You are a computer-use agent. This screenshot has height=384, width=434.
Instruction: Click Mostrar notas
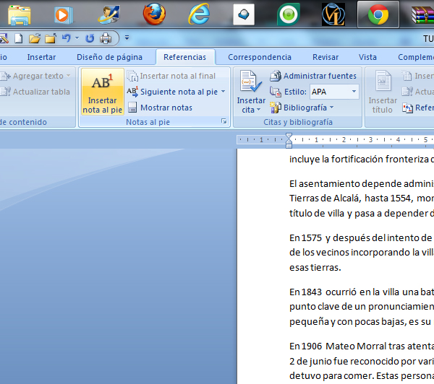[x=160, y=108]
